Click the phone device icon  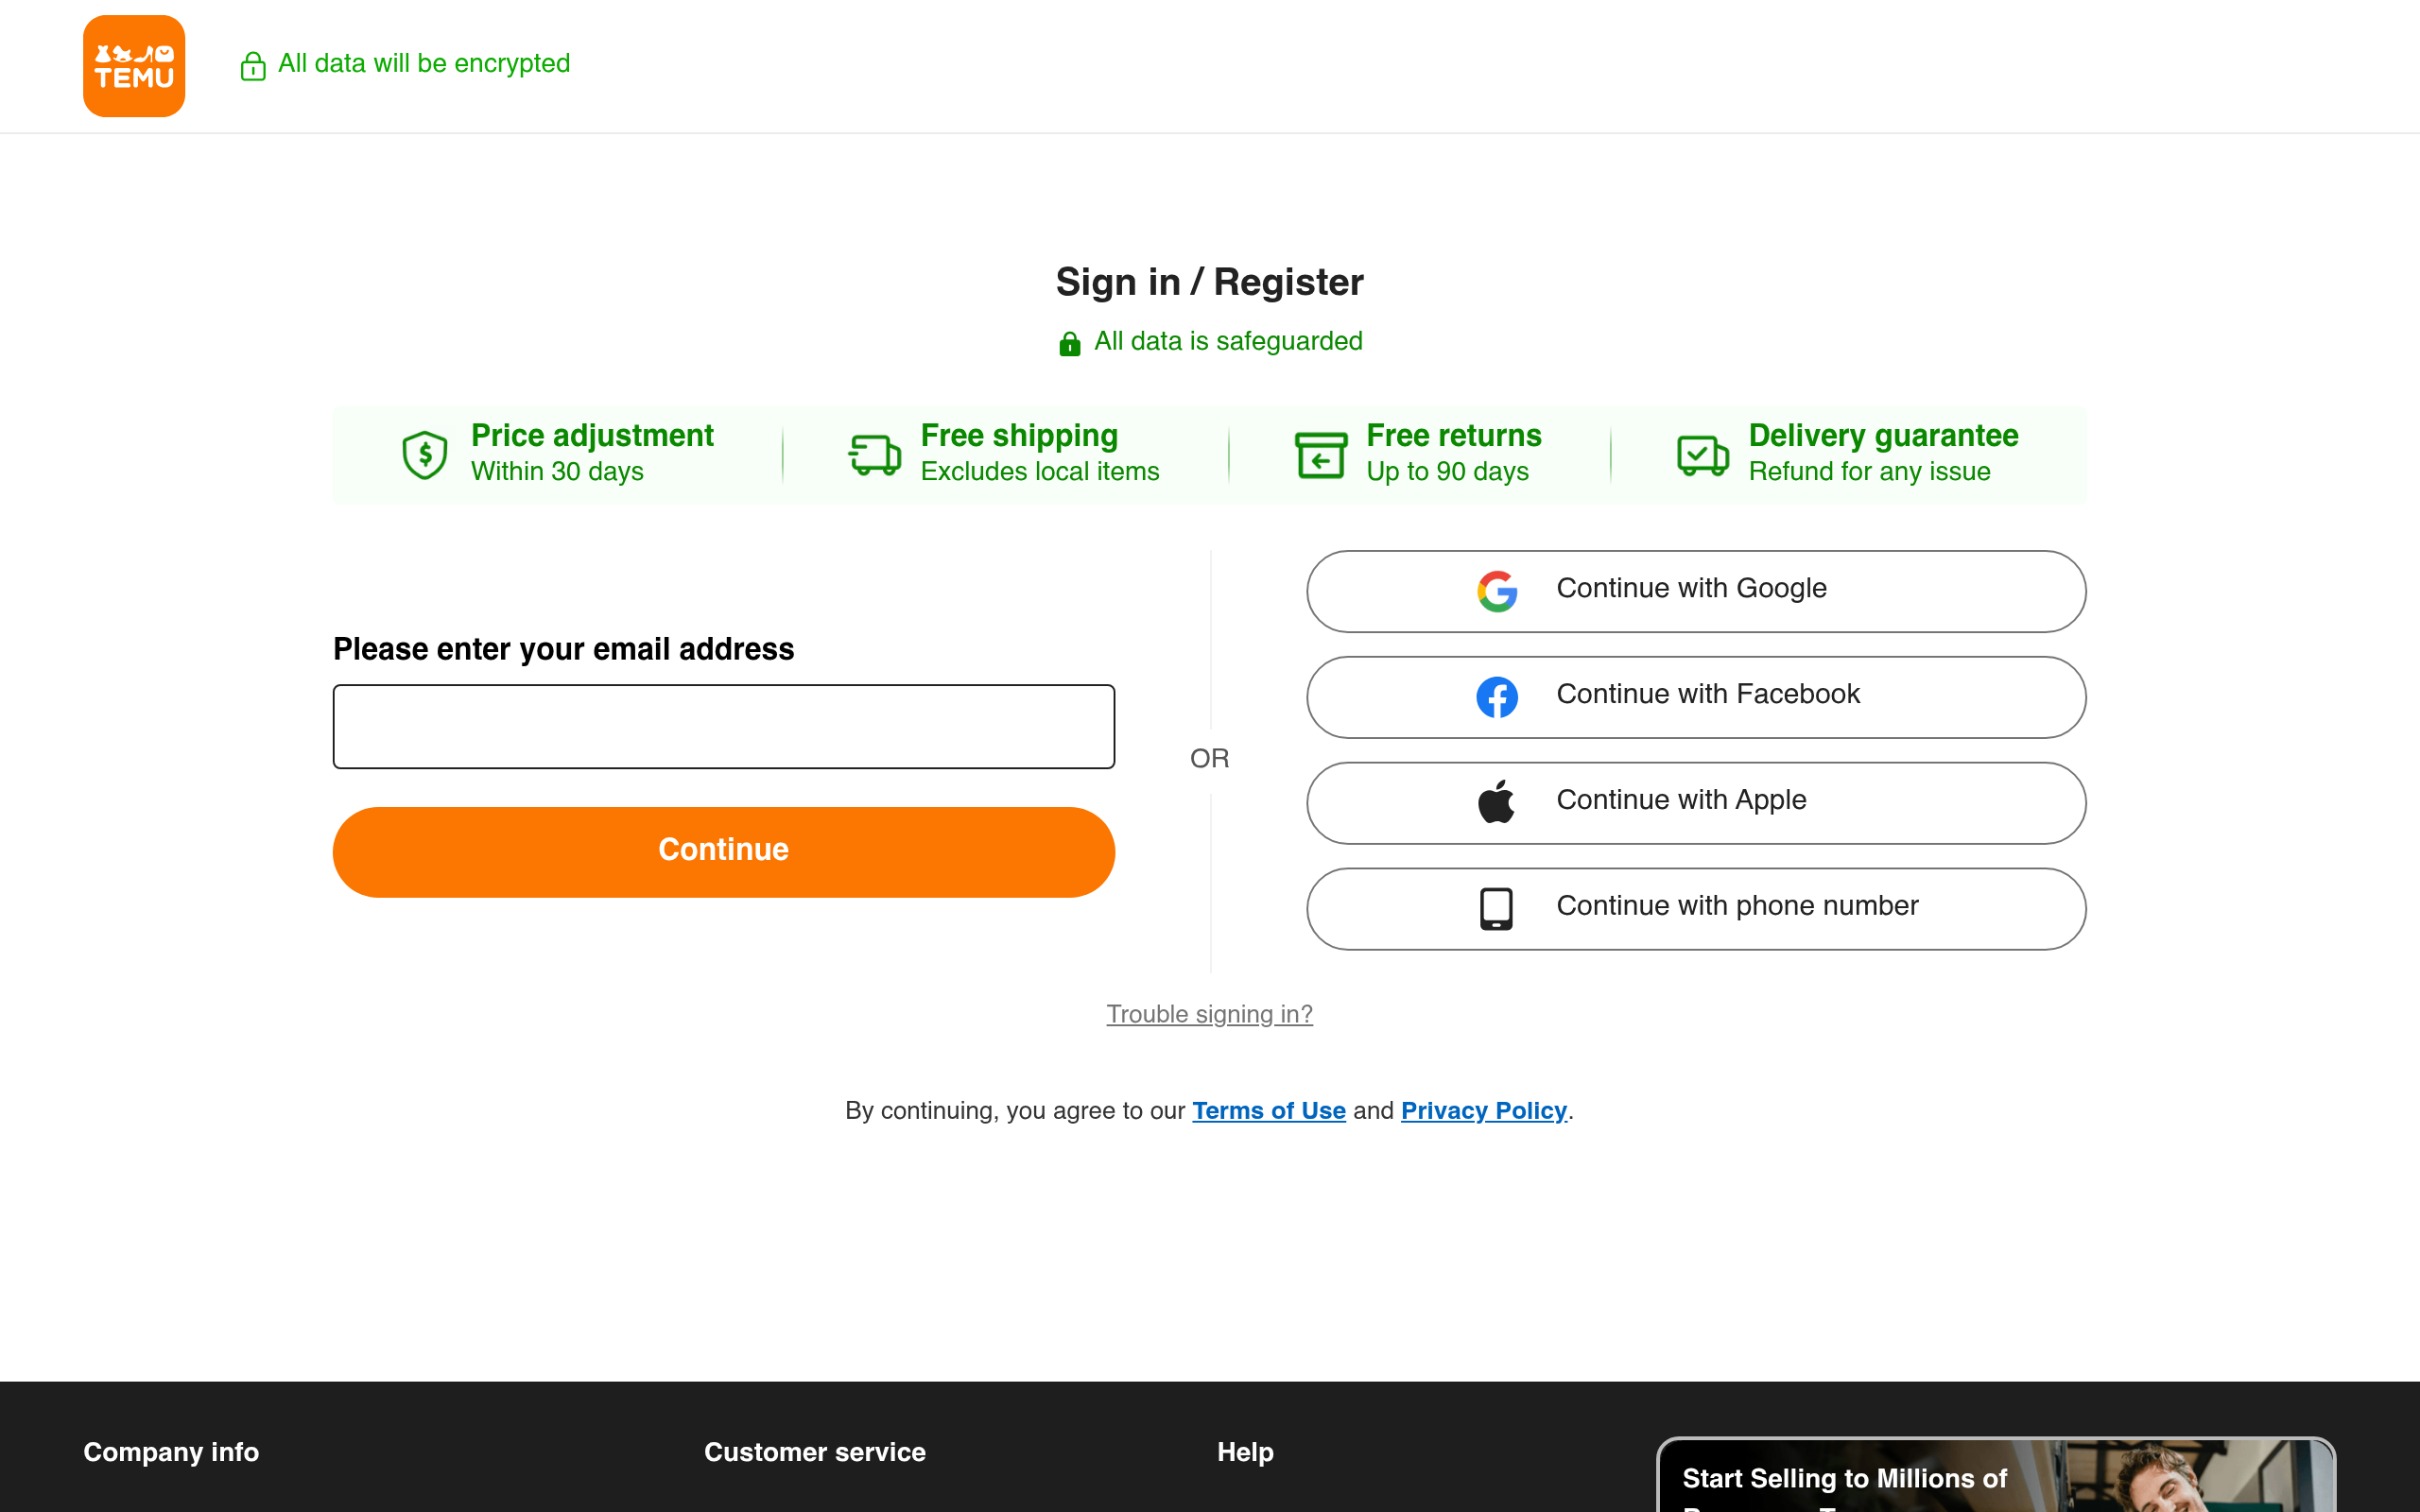coord(1497,908)
